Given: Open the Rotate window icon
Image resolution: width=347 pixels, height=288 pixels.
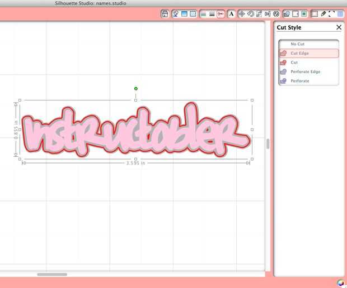Looking at the screenshot, I should click(x=250, y=14).
